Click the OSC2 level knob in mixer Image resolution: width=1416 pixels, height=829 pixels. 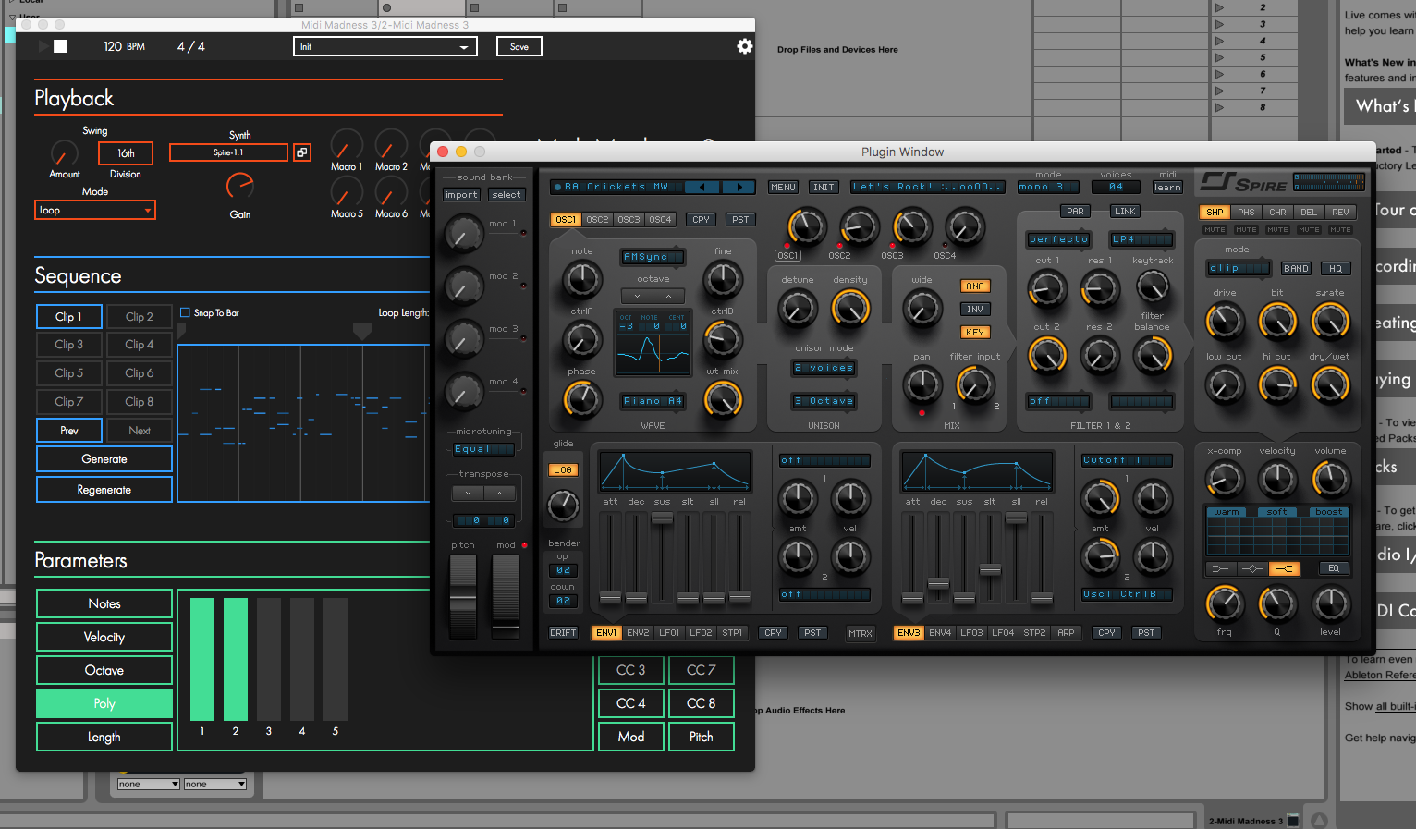(859, 226)
